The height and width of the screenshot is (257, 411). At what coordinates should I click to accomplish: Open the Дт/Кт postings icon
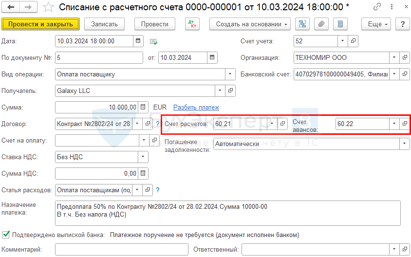click(192, 24)
